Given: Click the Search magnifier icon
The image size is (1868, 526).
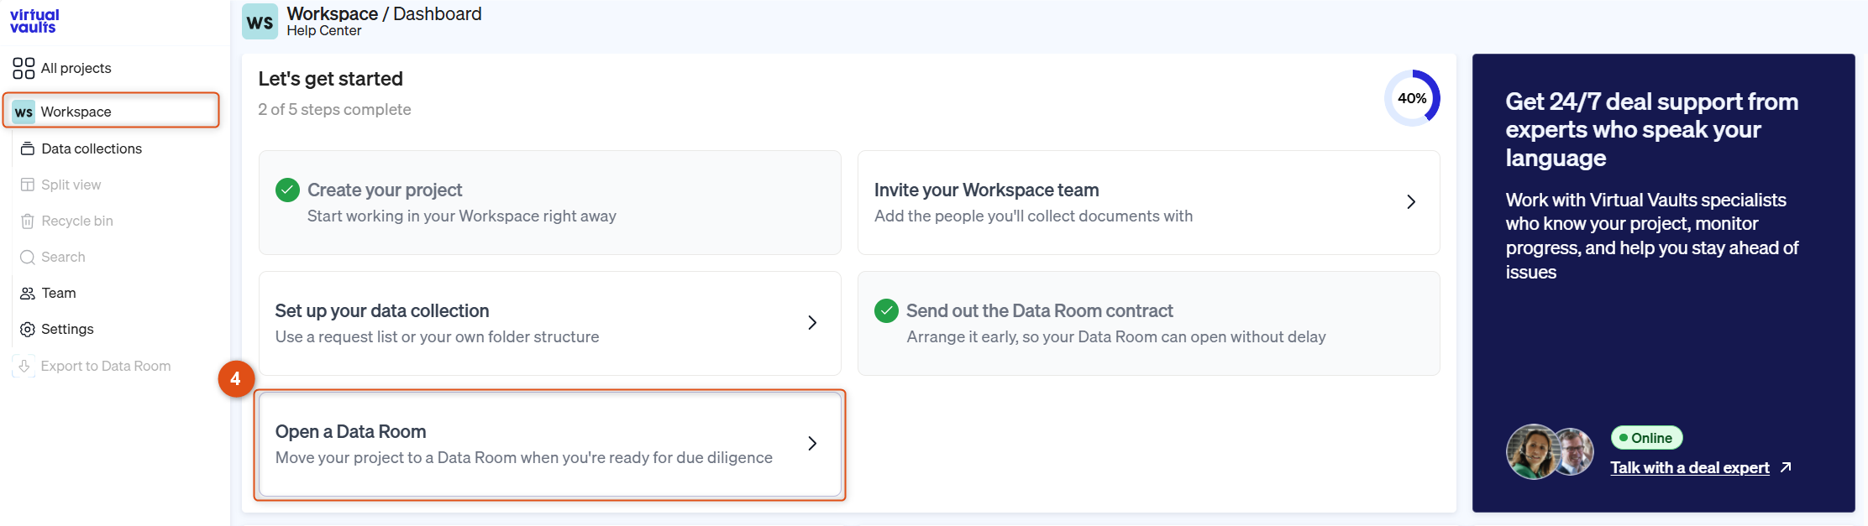Looking at the screenshot, I should 28,257.
